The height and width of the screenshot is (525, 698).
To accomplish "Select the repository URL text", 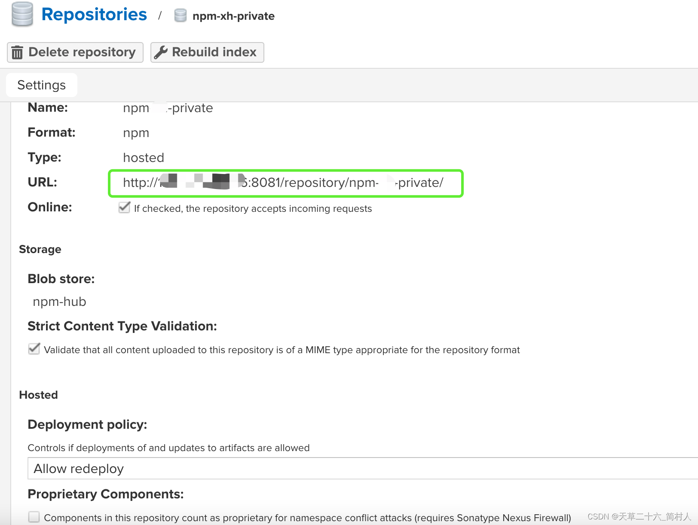I will coord(283,183).
